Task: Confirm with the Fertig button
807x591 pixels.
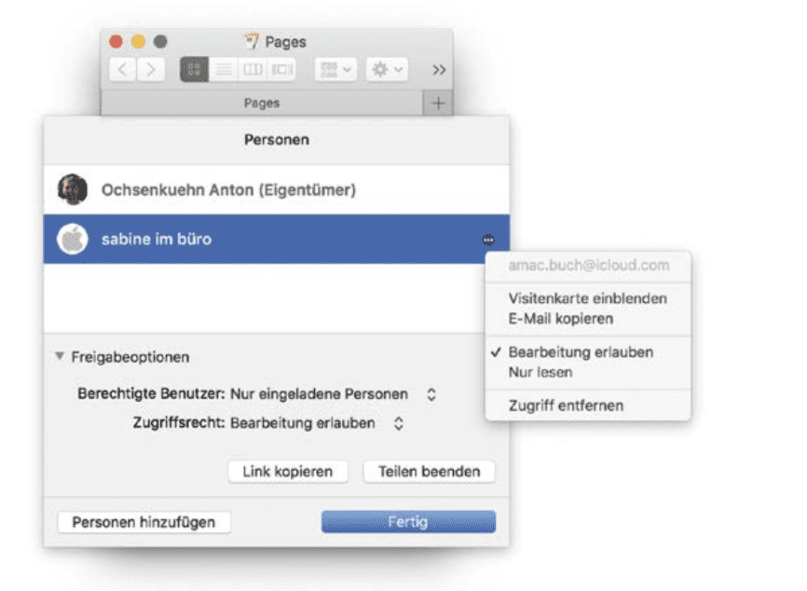Action: [408, 522]
